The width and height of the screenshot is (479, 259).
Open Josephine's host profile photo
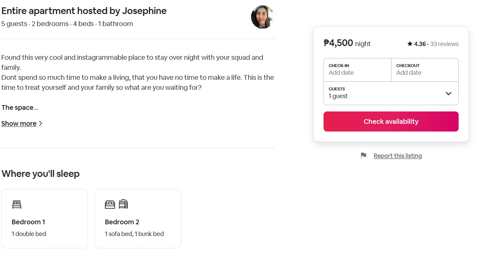262,17
